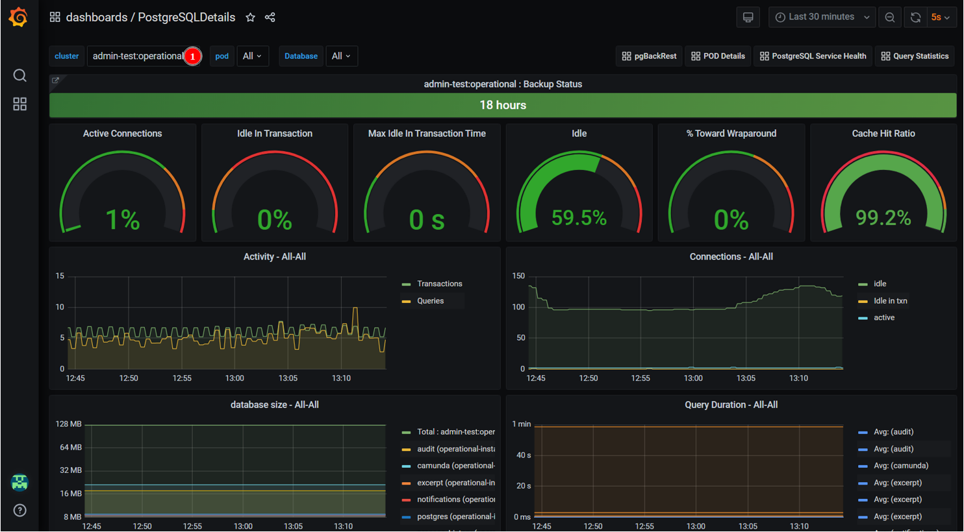The width and height of the screenshot is (964, 532).
Task: Toggle Avg: (camunda) in Query Duration legend
Action: point(901,465)
